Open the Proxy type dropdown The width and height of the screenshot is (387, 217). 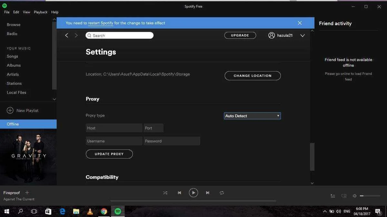click(x=252, y=116)
